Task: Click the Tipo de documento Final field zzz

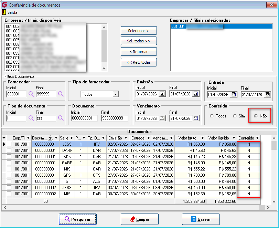Action: click(46, 118)
